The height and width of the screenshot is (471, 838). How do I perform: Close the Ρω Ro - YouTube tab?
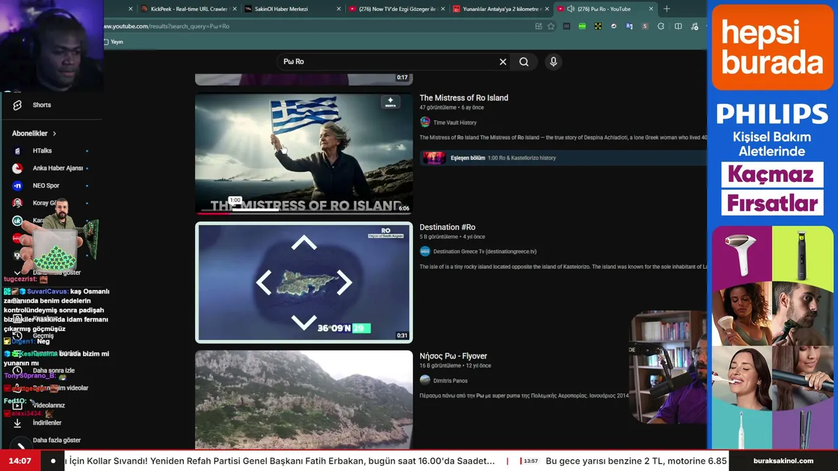point(651,9)
